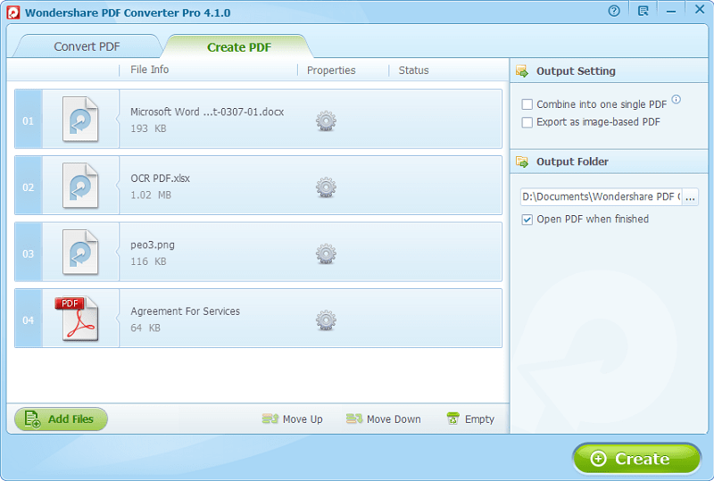714x481 pixels.
Task: Empty the file list
Action: 470,419
